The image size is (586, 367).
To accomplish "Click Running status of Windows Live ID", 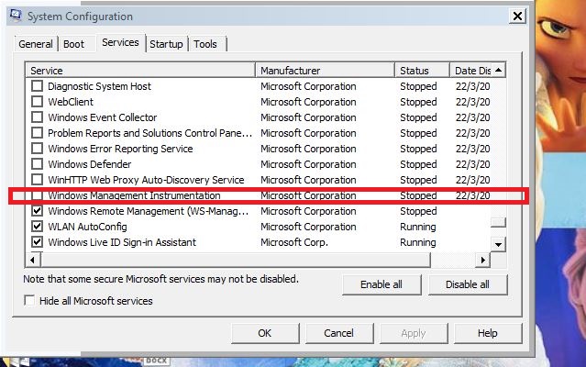I will coord(418,242).
